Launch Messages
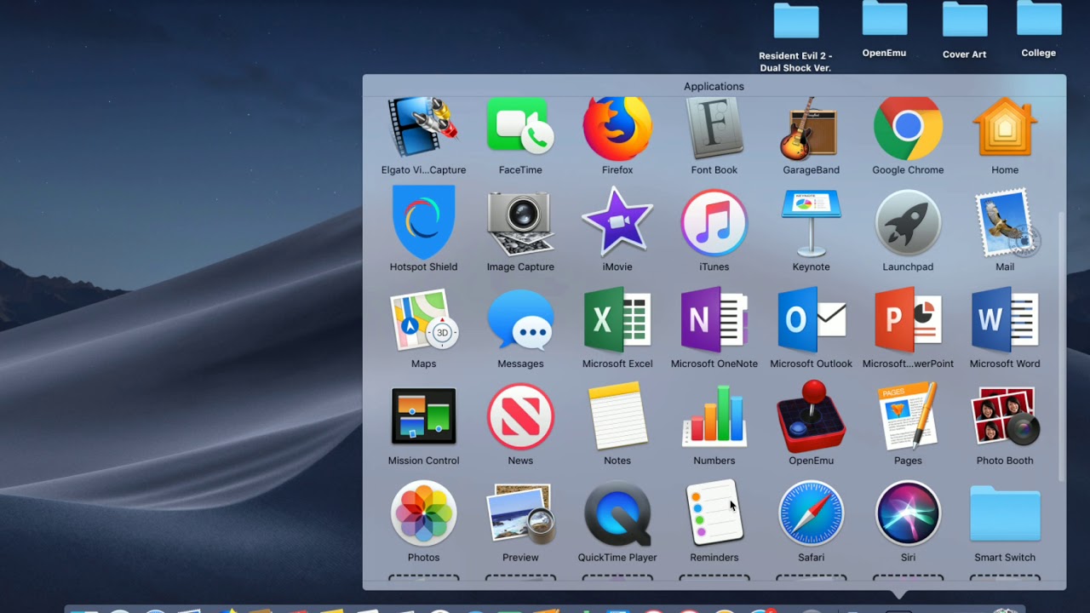This screenshot has width=1090, height=613. click(x=520, y=320)
